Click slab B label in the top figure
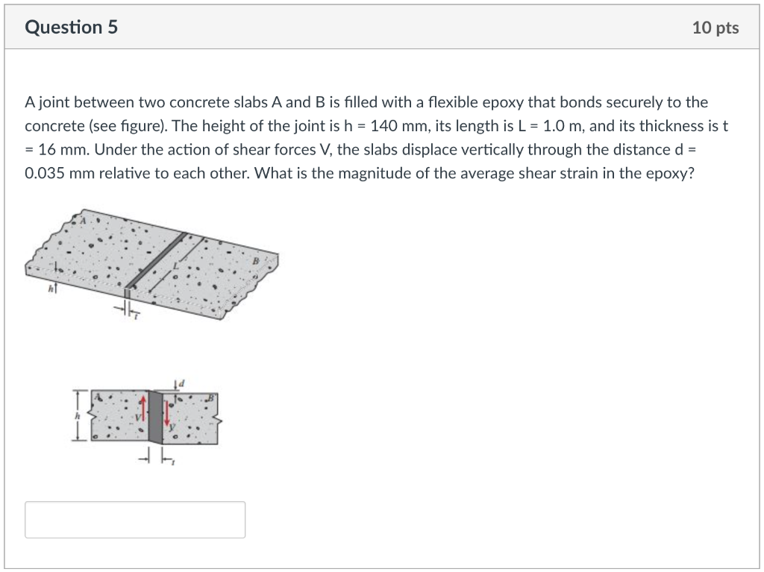 (x=256, y=260)
